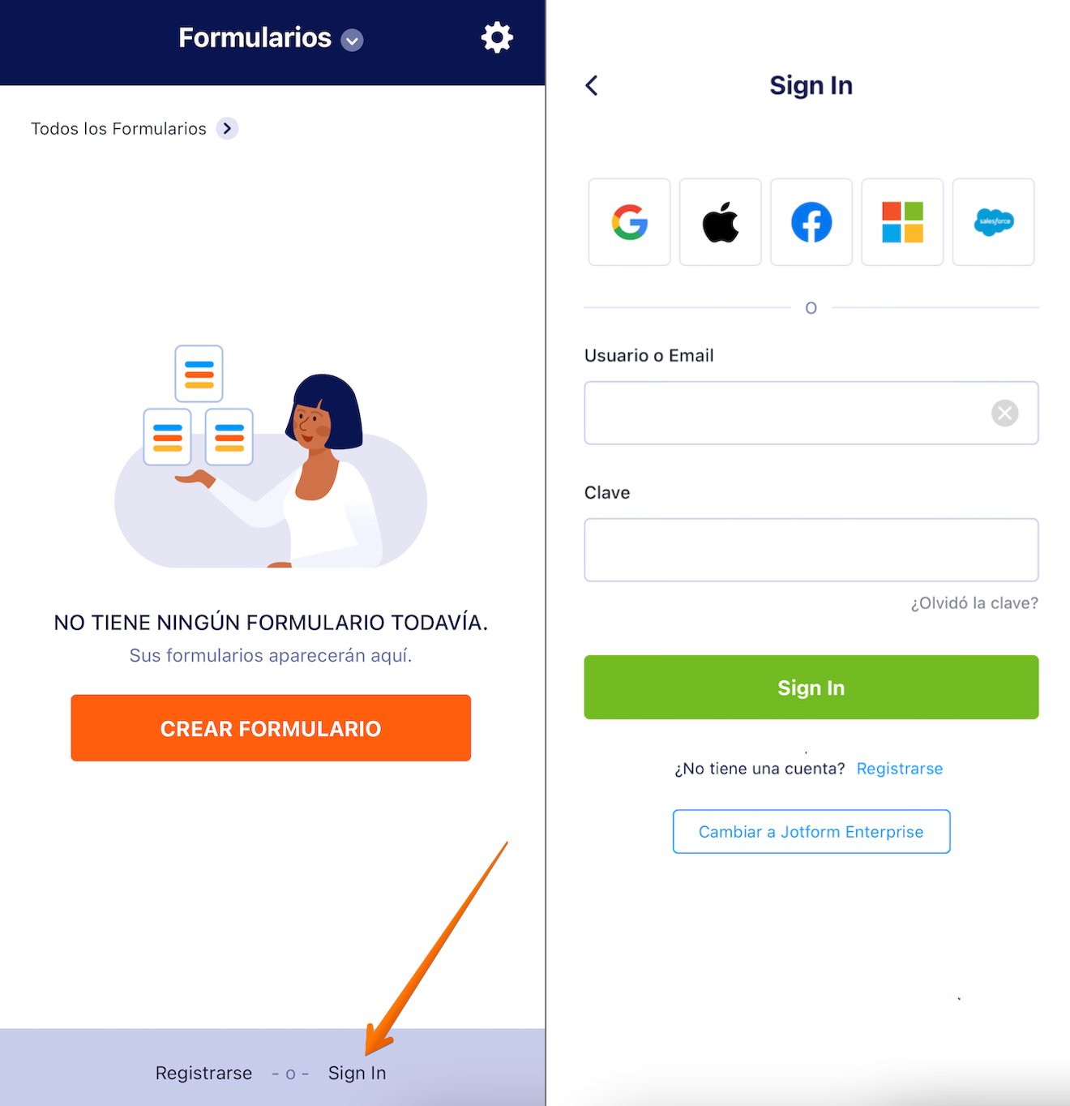Image resolution: width=1070 pixels, height=1106 pixels.
Task: Open settings with the gear icon
Action: (497, 37)
